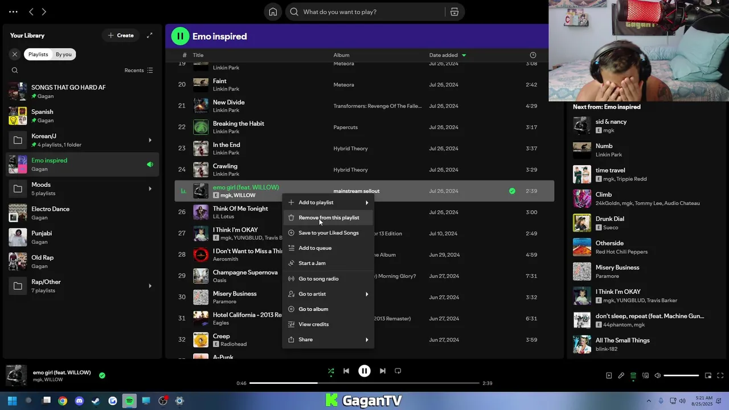
Task: Mute with the player volume speaker icon
Action: [x=657, y=375]
